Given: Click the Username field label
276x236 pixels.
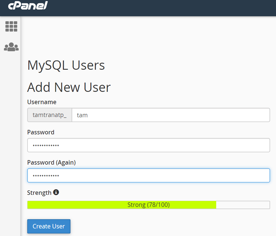Looking at the screenshot, I should (x=42, y=102).
